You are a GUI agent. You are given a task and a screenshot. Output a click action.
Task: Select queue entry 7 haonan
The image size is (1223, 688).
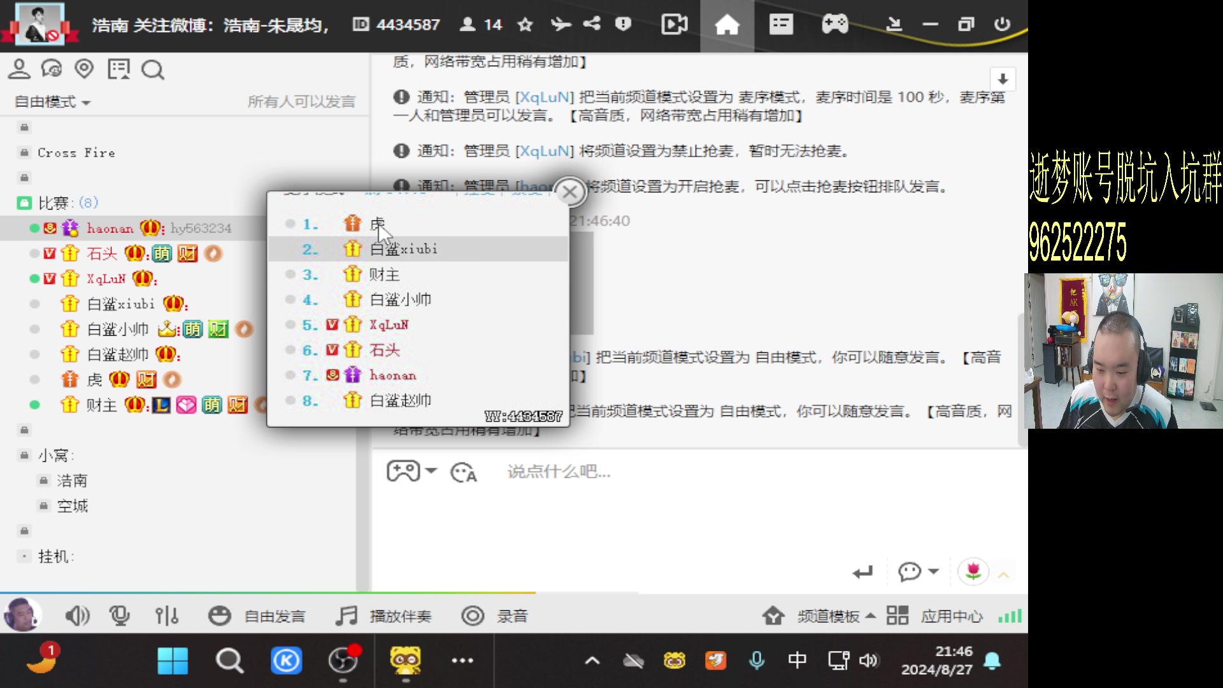(418, 375)
